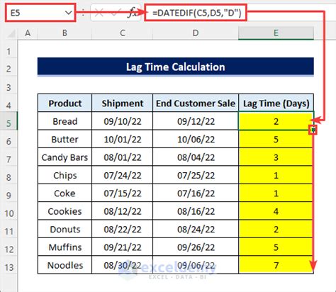Click the End Customer Sale header cell
336x292 pixels.
click(x=196, y=103)
